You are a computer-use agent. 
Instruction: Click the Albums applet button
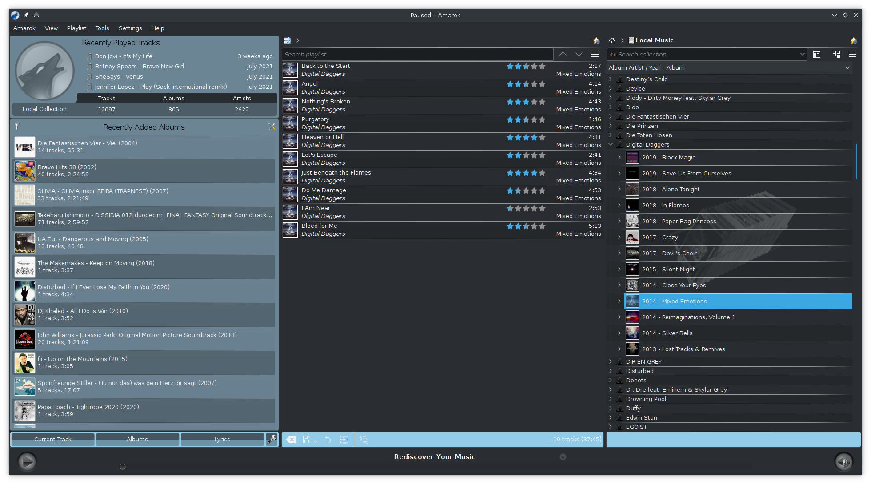pyautogui.click(x=137, y=439)
